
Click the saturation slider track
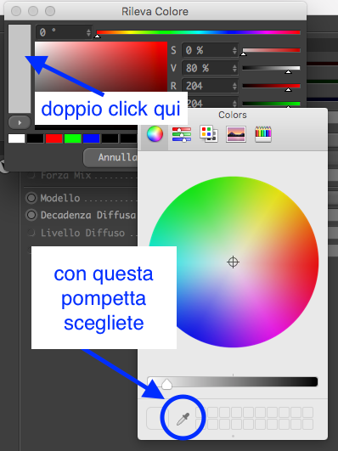click(x=272, y=51)
